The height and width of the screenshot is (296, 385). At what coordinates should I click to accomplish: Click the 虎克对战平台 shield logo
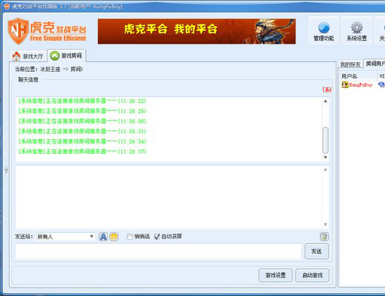[x=18, y=31]
